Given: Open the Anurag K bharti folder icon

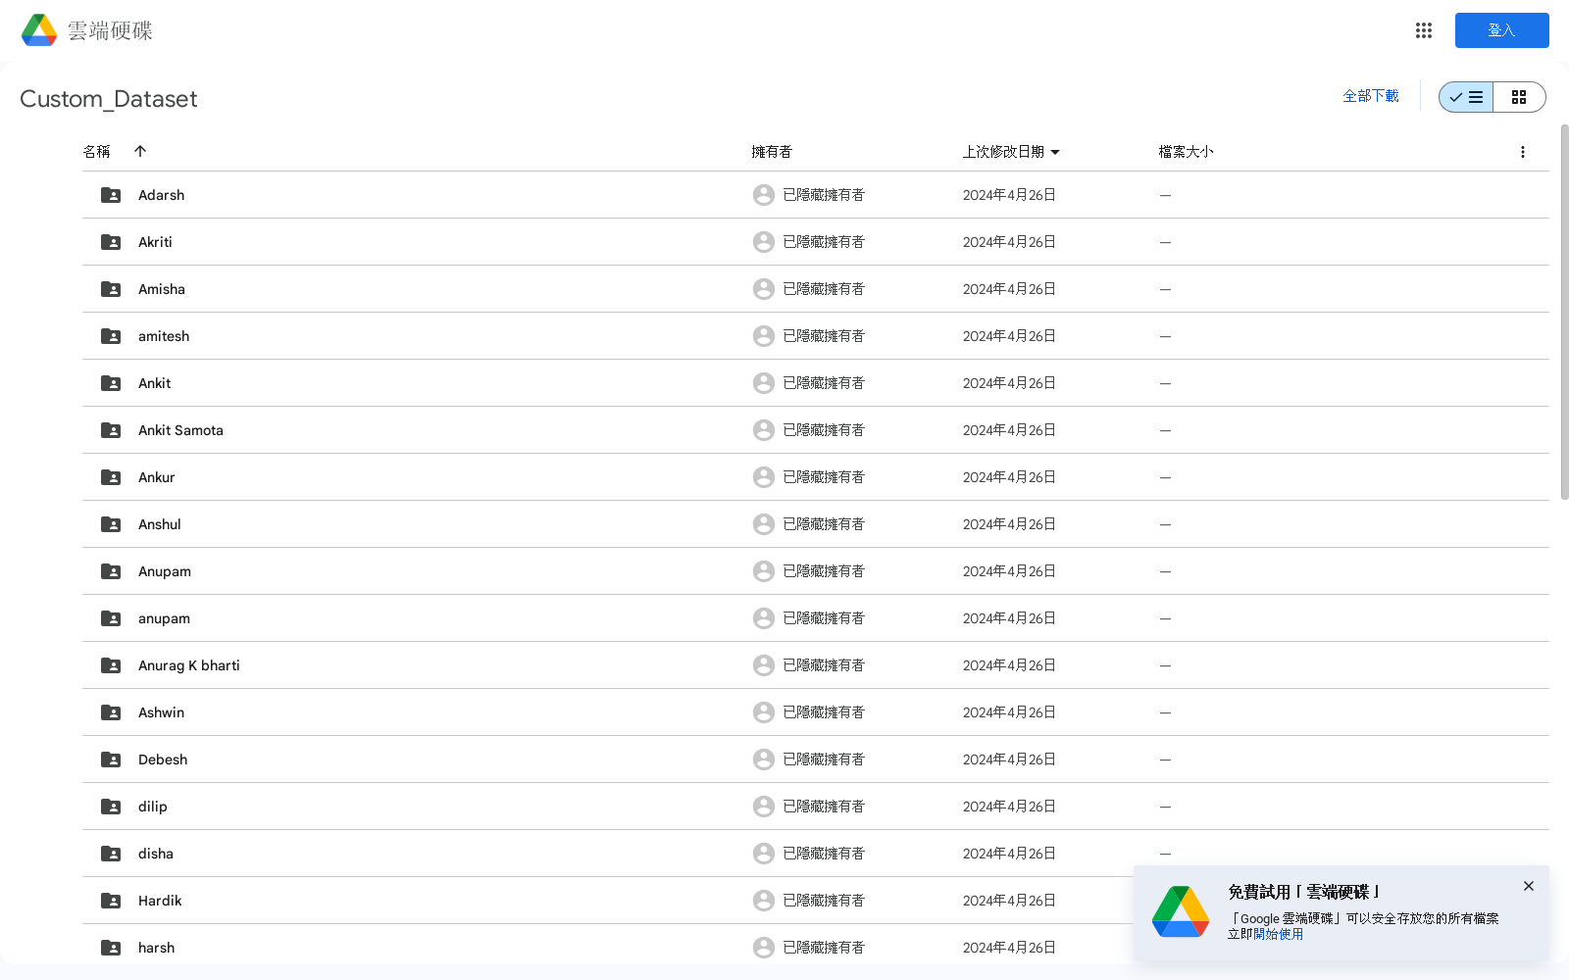Looking at the screenshot, I should pyautogui.click(x=111, y=665).
